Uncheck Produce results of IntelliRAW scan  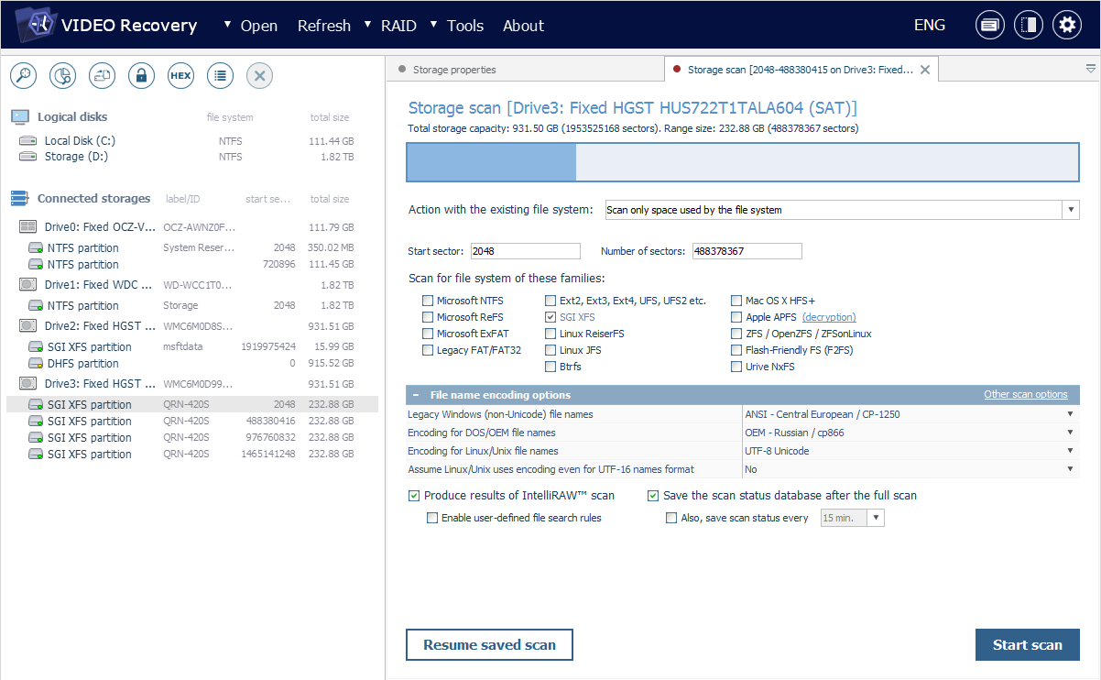[414, 496]
